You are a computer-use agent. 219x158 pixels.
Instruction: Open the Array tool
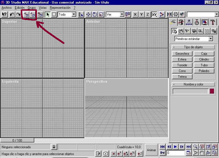pyautogui.click(x=176, y=15)
